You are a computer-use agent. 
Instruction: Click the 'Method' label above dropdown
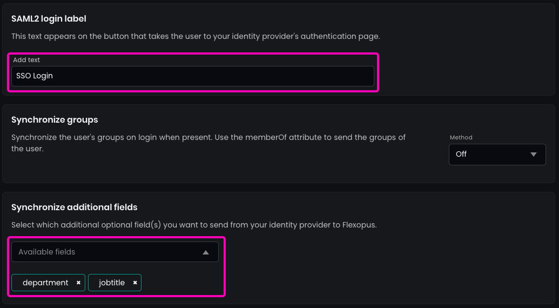[461, 138]
